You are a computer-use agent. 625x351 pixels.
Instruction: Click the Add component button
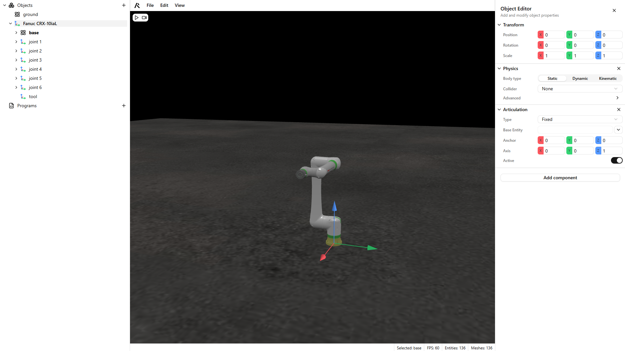[x=560, y=178]
